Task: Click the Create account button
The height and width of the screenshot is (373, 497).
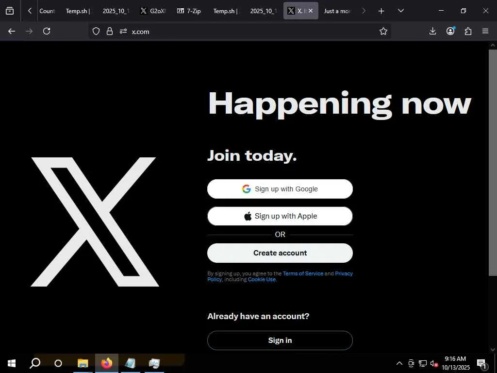Action: tap(280, 253)
